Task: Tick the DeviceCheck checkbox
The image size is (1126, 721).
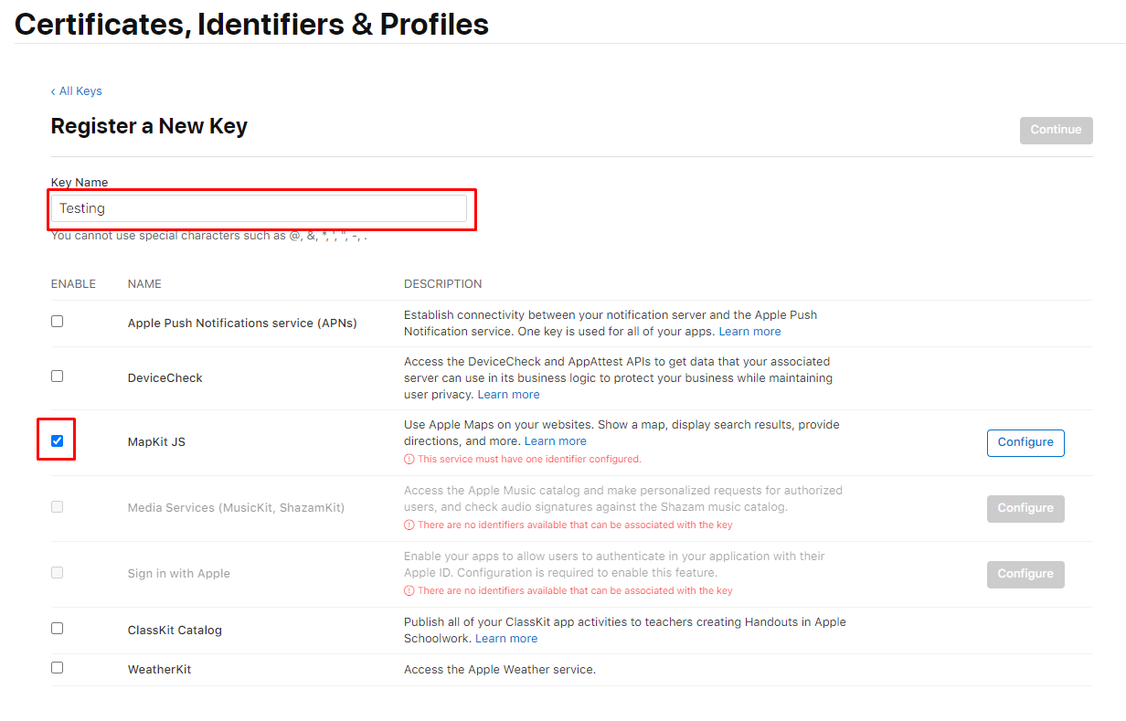Action: point(58,376)
